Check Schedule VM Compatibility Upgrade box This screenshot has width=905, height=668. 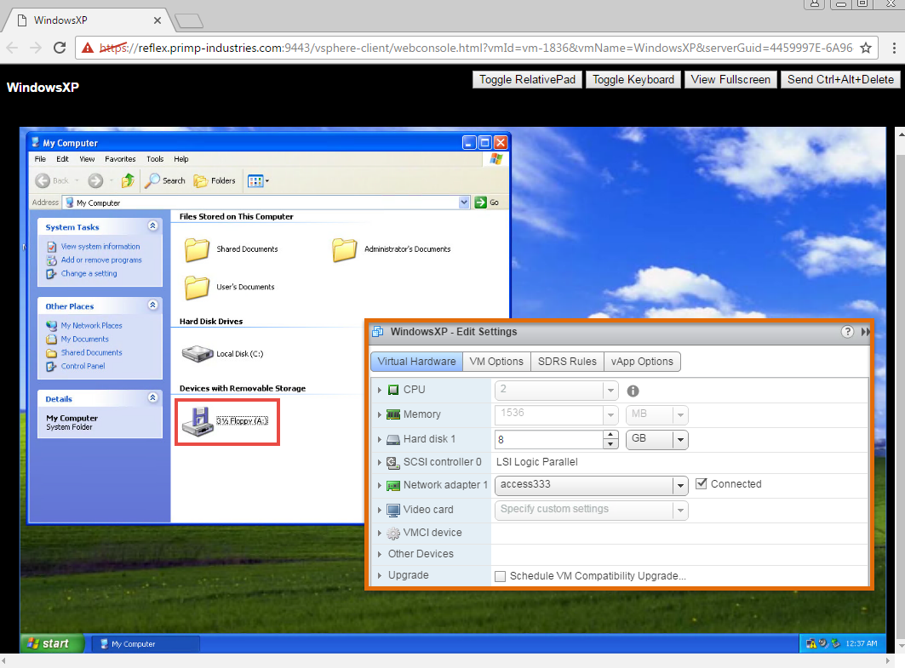pyautogui.click(x=501, y=576)
